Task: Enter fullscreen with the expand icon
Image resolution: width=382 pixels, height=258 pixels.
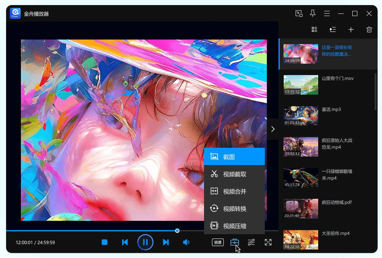Action: (x=268, y=242)
